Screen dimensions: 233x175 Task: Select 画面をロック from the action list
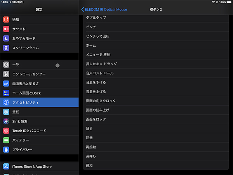pyautogui.click(x=155, y=119)
